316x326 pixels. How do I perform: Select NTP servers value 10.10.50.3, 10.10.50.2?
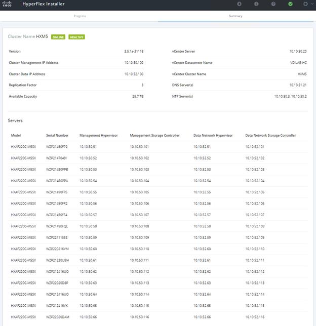point(290,96)
